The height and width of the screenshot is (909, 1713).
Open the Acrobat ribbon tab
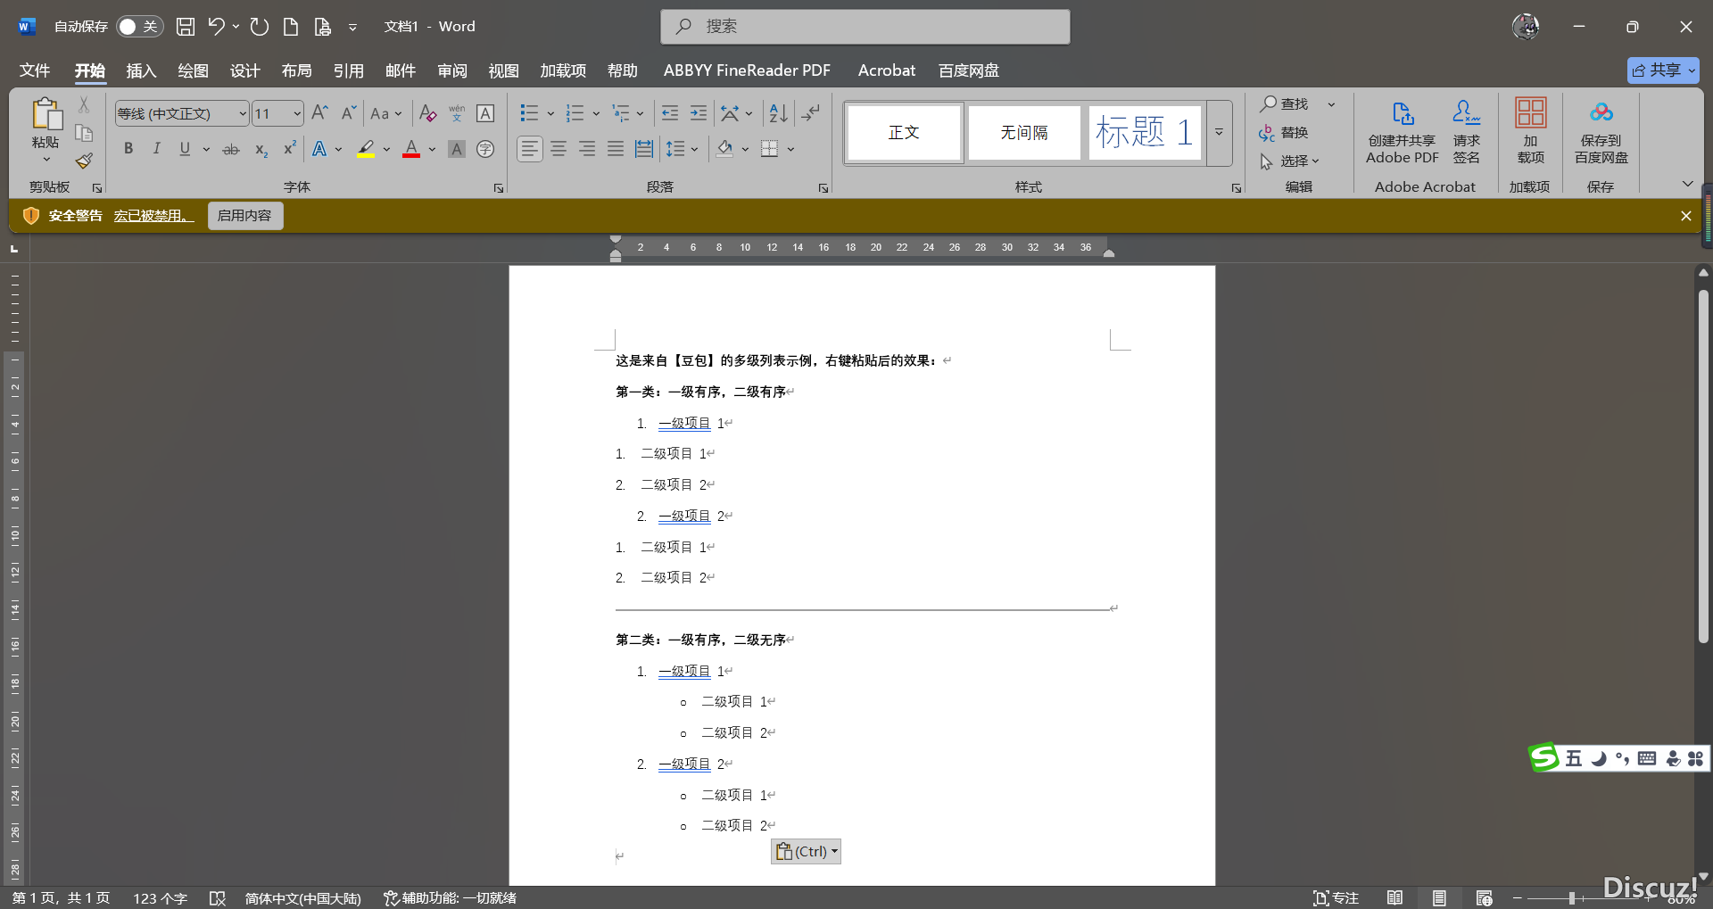tap(886, 70)
